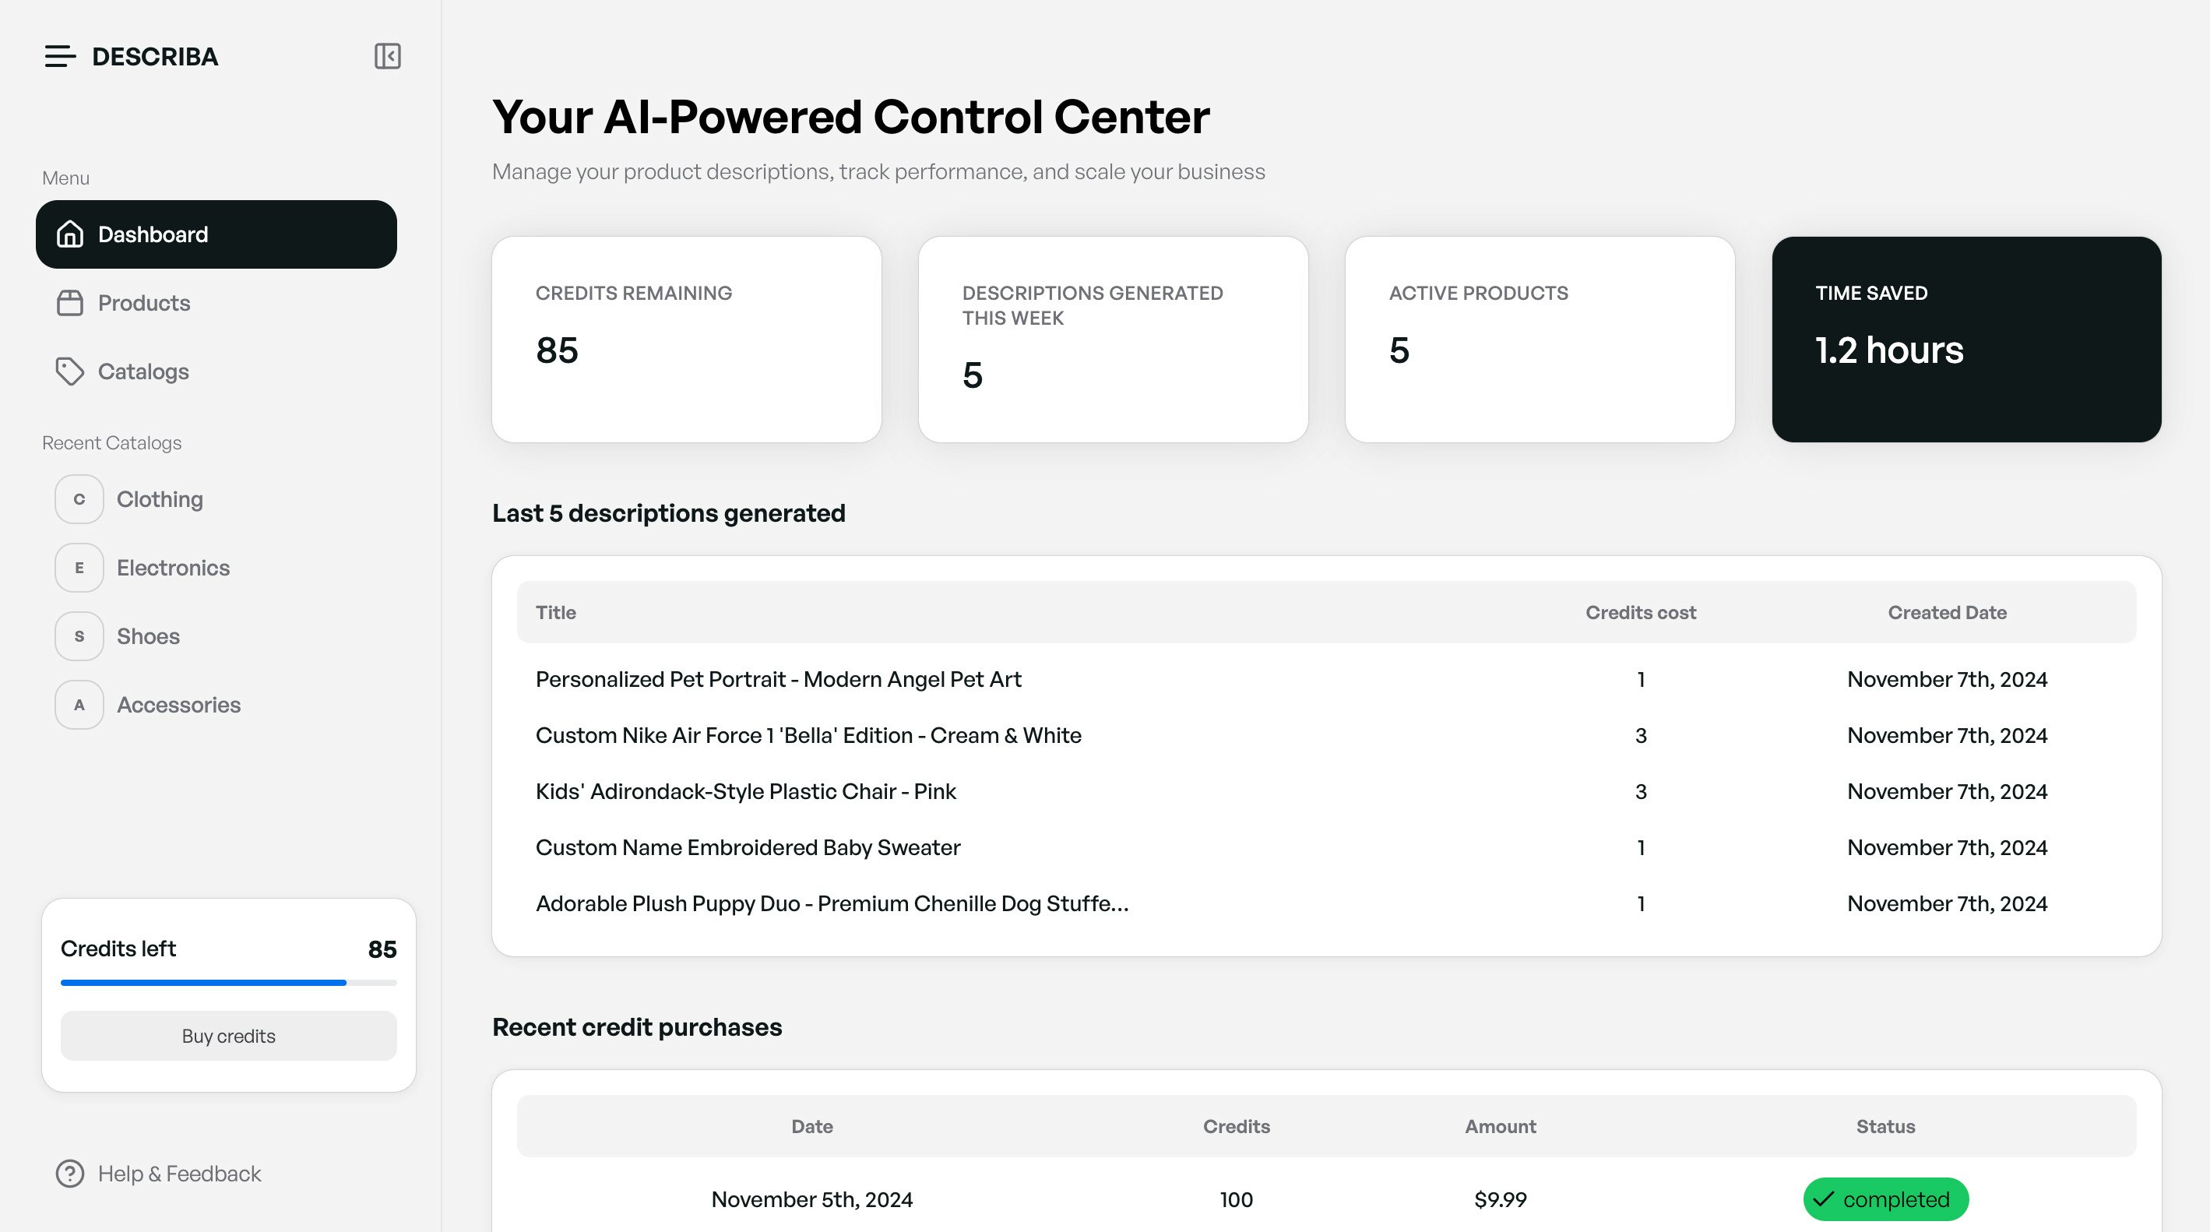
Task: Go to the Products menu item
Action: (x=144, y=303)
